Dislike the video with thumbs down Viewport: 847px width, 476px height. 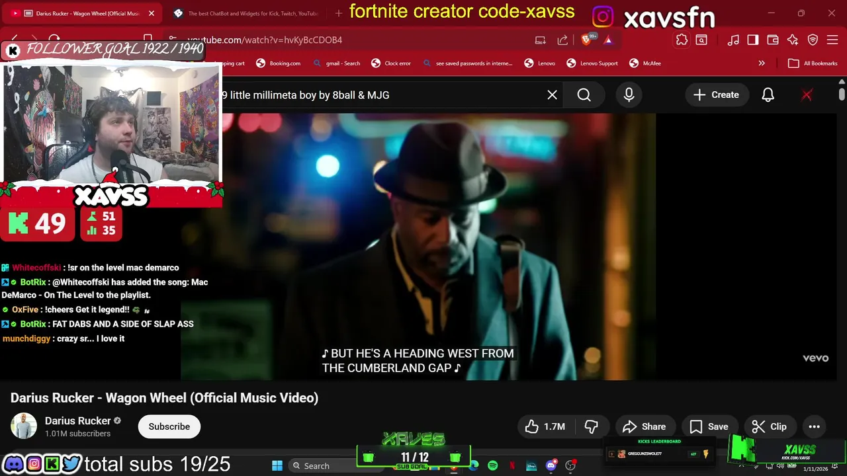(x=591, y=426)
